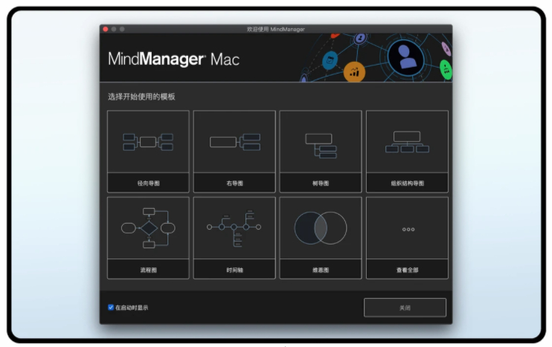Open 查看全部 to view all templates
552x347 pixels.
(x=407, y=238)
